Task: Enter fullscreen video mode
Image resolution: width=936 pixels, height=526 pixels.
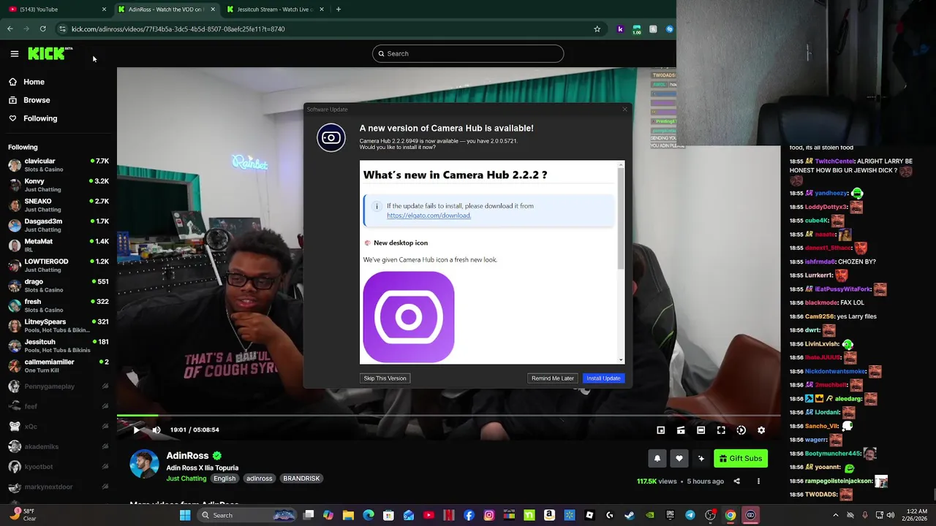Action: pos(721,430)
